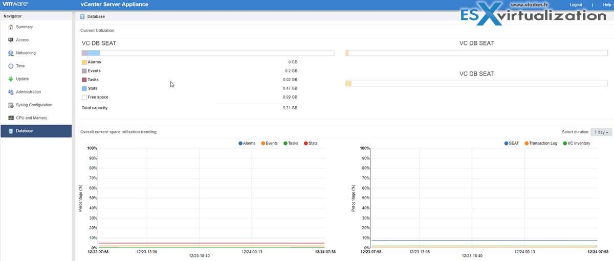
Task: Open the Update page
Action: pos(36,79)
